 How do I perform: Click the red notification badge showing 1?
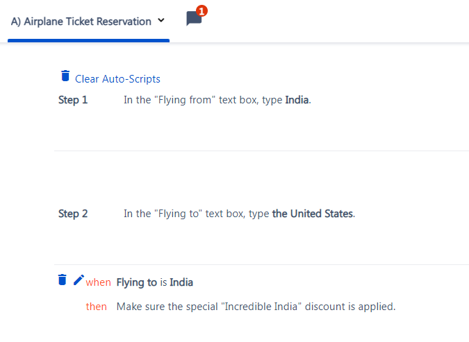tap(201, 11)
